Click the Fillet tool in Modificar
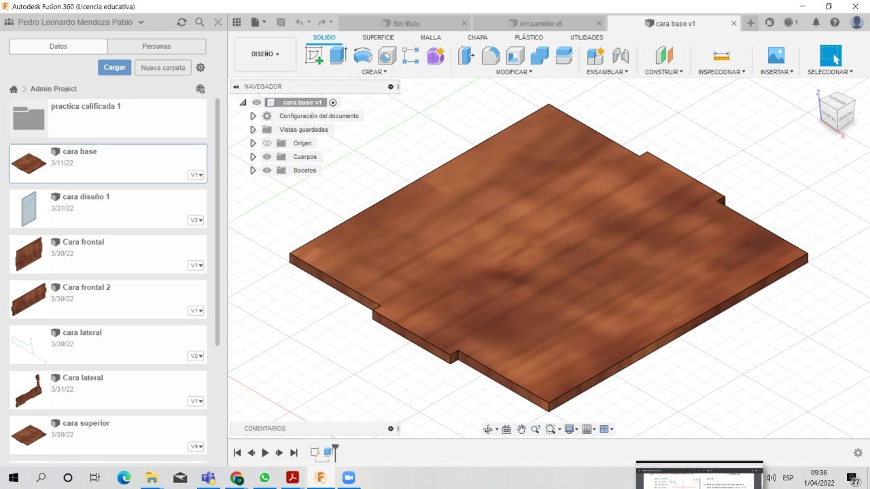This screenshot has width=870, height=489. click(491, 56)
